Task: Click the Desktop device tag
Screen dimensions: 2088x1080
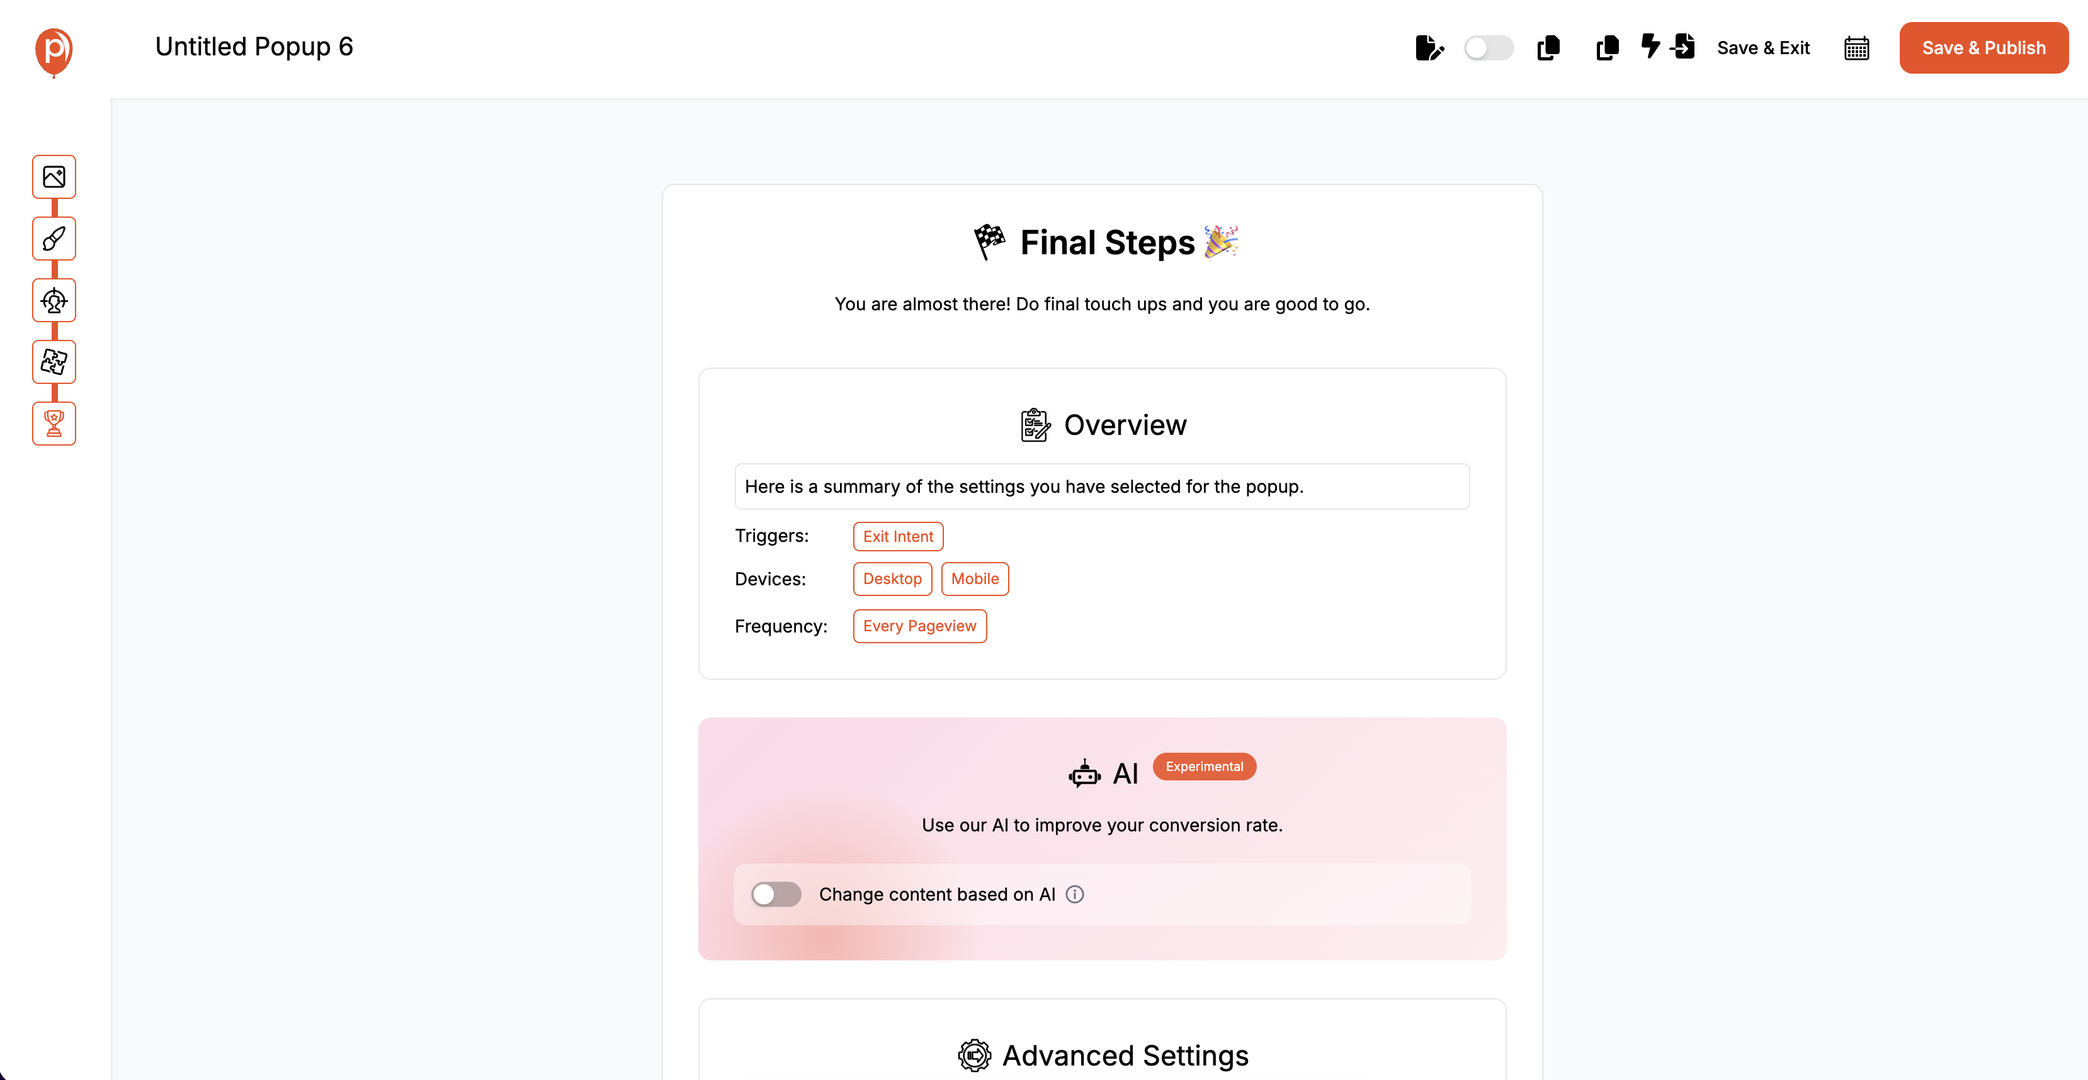Action: coord(892,578)
